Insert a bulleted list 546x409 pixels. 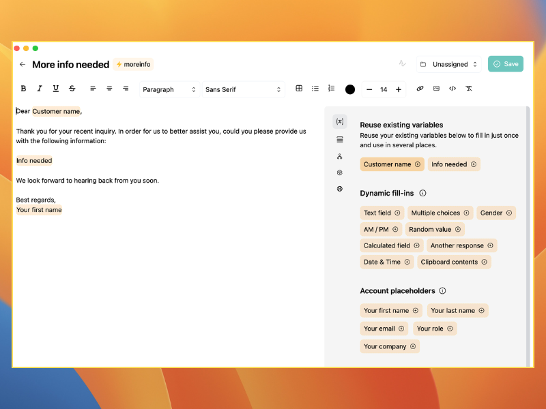coord(315,89)
